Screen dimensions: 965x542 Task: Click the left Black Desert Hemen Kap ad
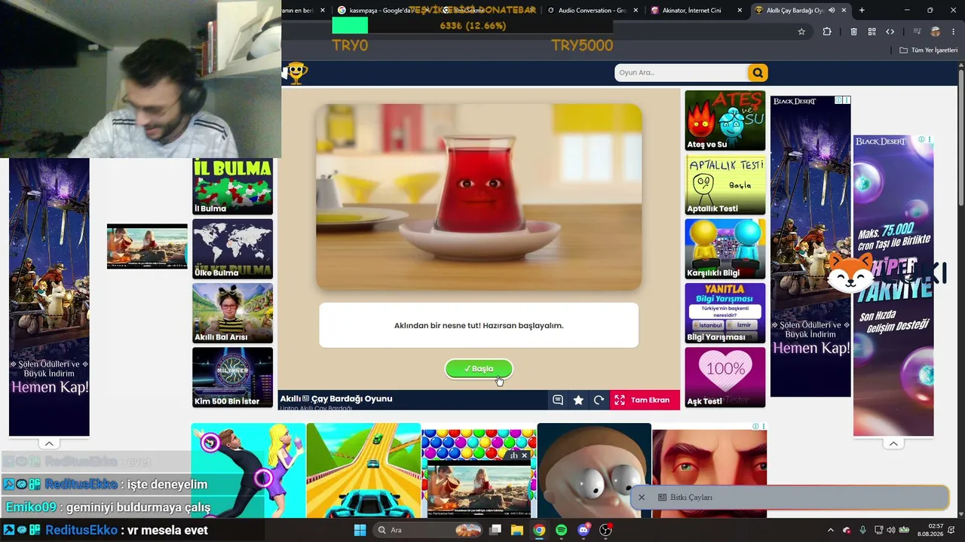point(49,297)
